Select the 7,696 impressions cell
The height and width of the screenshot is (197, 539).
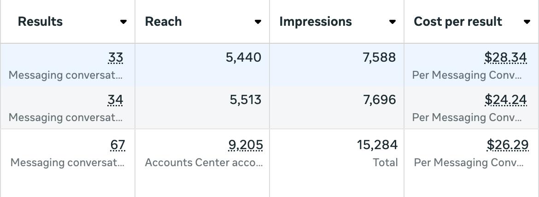pos(379,100)
